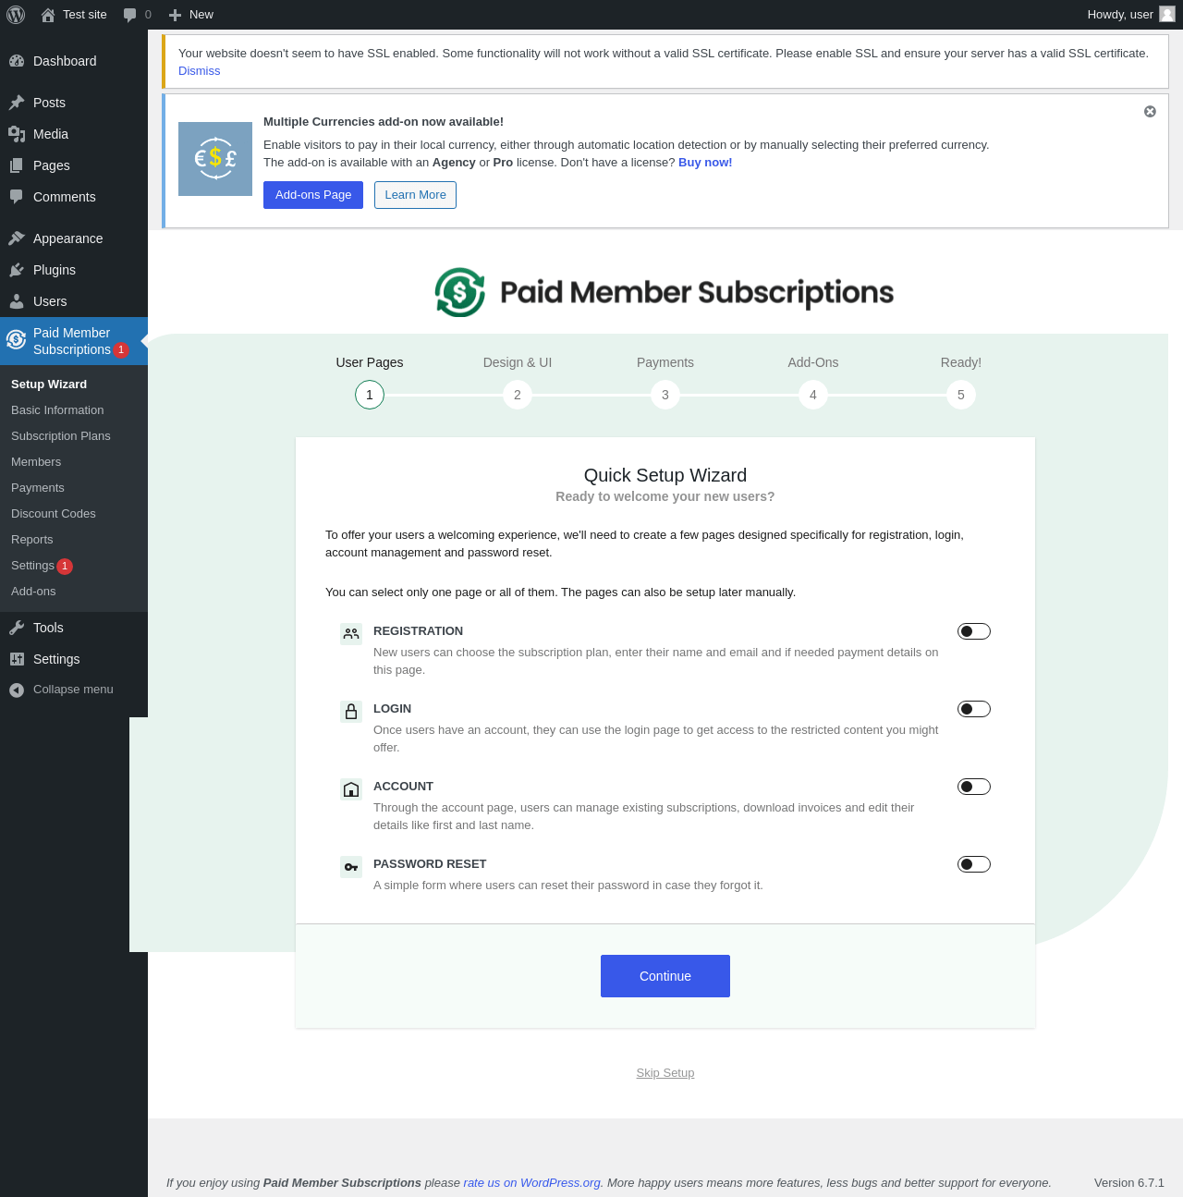Image resolution: width=1183 pixels, height=1197 pixels.
Task: Dismiss the SSL warning notice
Action: 200,71
